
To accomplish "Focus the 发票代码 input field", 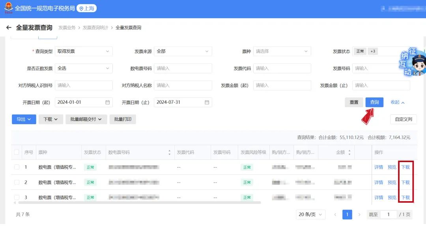I will point(282,68).
